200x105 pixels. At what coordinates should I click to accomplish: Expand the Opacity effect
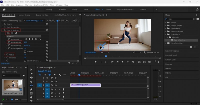click(x=2, y=24)
